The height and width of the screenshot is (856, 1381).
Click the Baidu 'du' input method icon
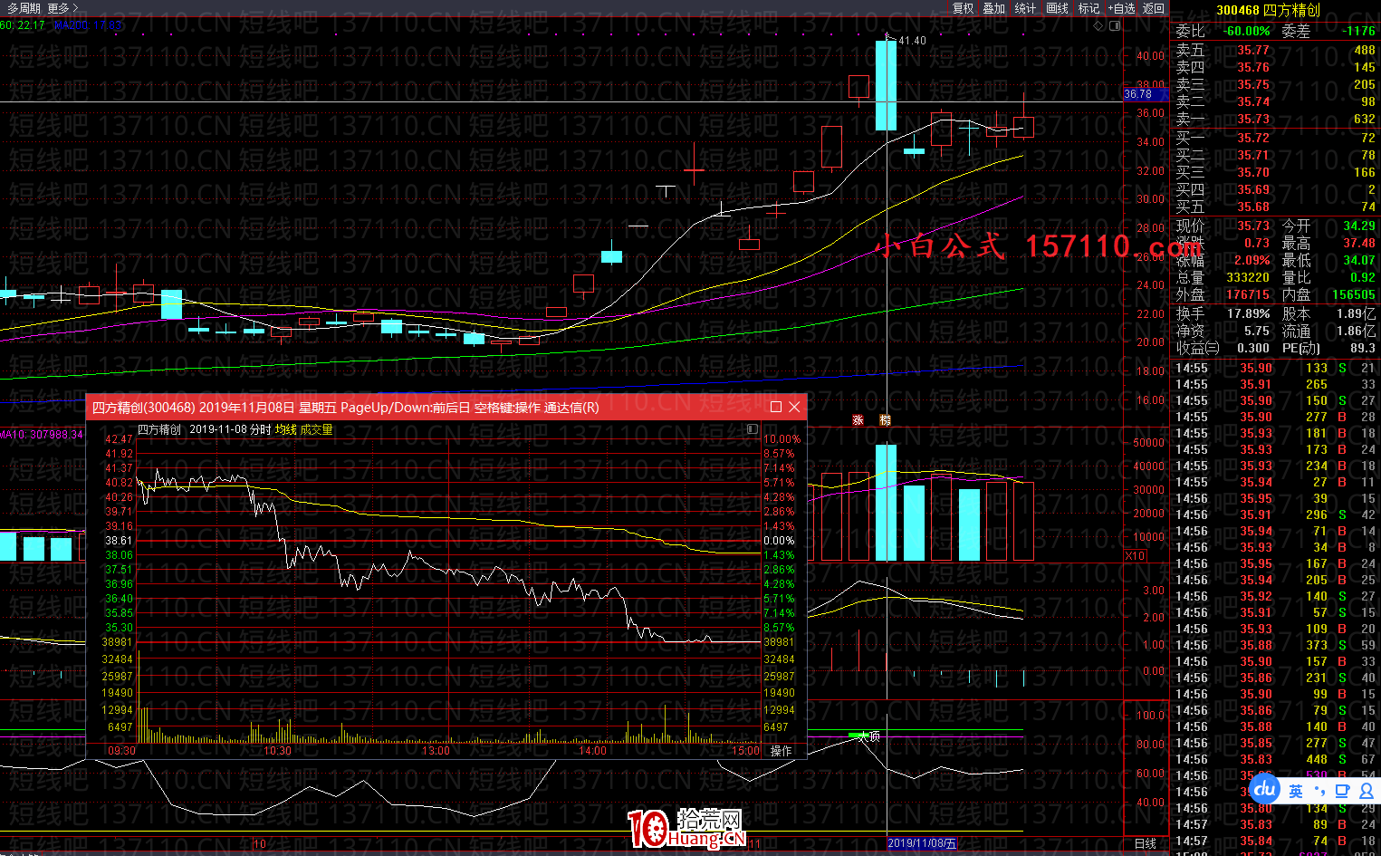point(1265,789)
